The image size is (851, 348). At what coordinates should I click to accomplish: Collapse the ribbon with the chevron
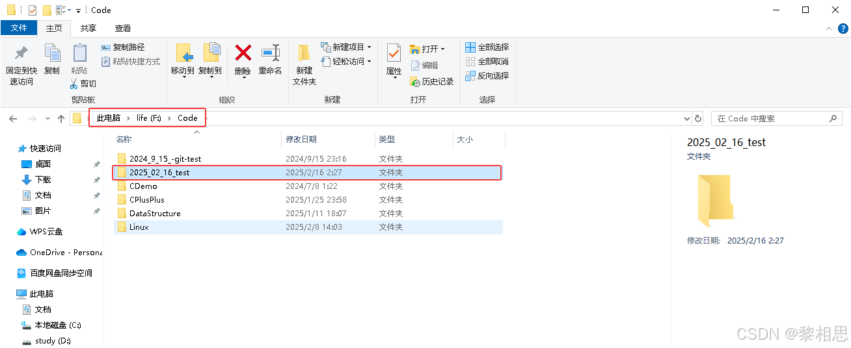[x=828, y=29]
